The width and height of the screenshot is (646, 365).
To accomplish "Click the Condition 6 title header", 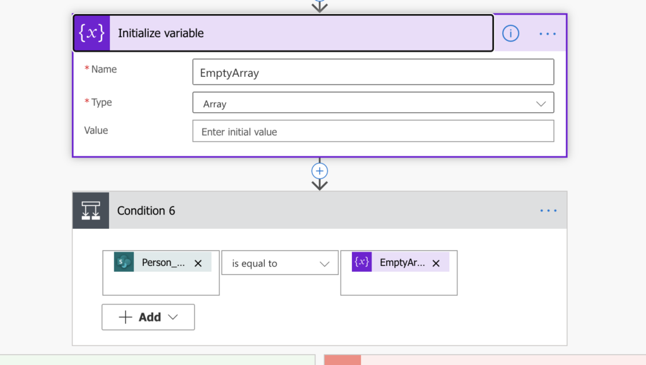I will point(320,211).
